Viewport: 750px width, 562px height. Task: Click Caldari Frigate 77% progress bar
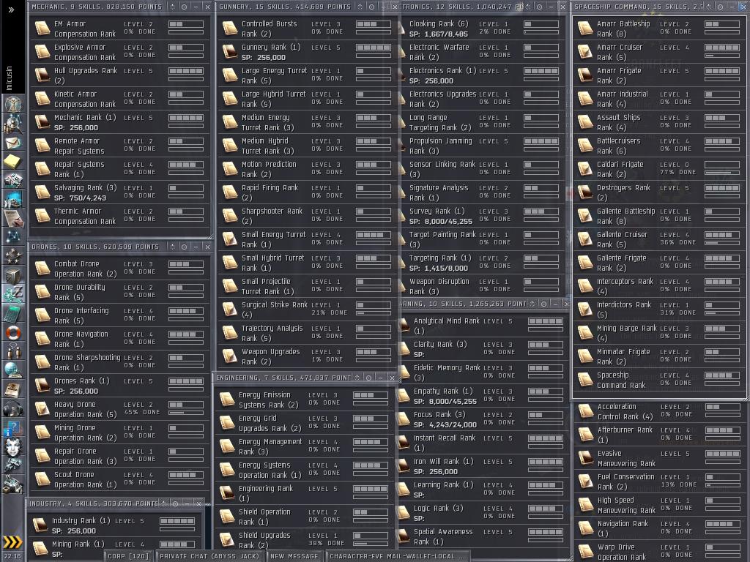coord(722,173)
